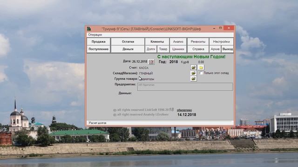Open the Справка help button

click(x=198, y=49)
